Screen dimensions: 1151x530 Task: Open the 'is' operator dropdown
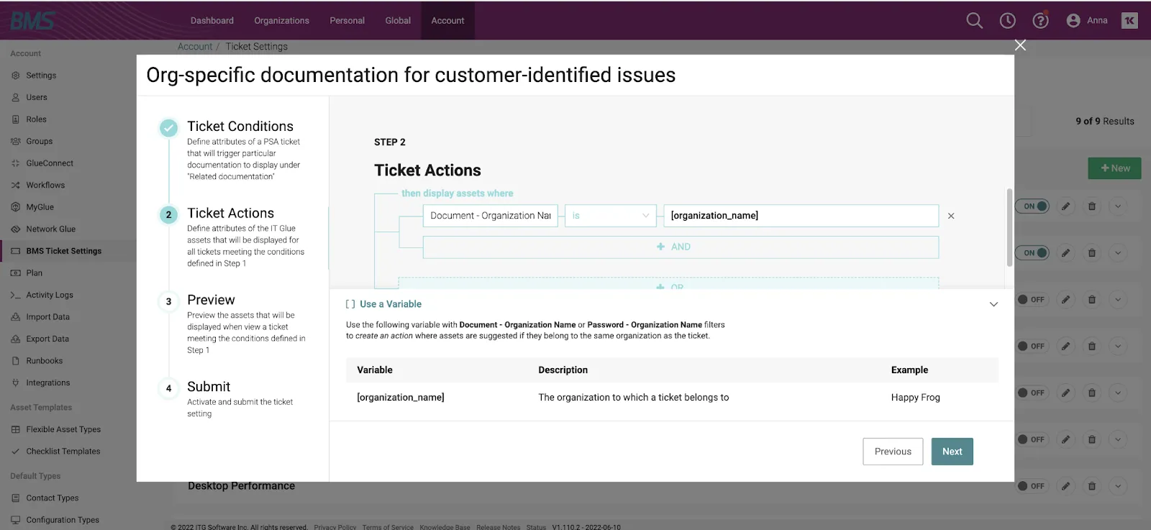pyautogui.click(x=610, y=216)
